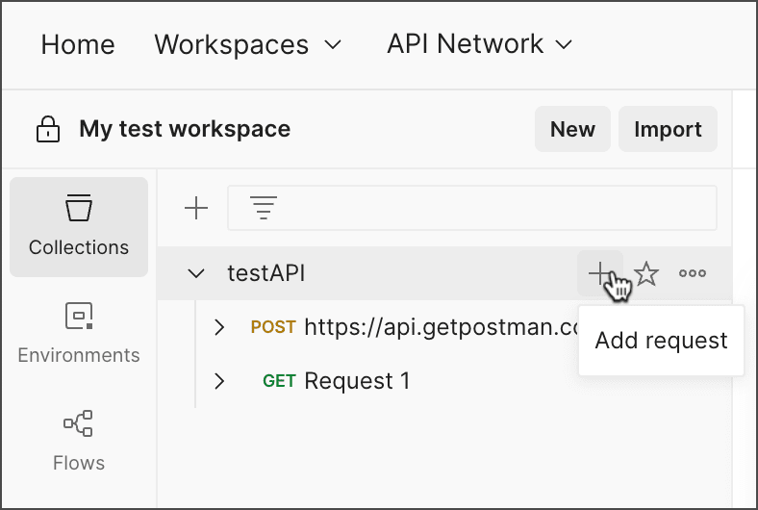Click the create new collection plus icon
This screenshot has width=758, height=510.
click(x=196, y=208)
